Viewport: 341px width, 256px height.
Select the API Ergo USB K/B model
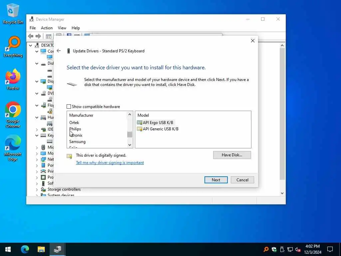click(158, 123)
